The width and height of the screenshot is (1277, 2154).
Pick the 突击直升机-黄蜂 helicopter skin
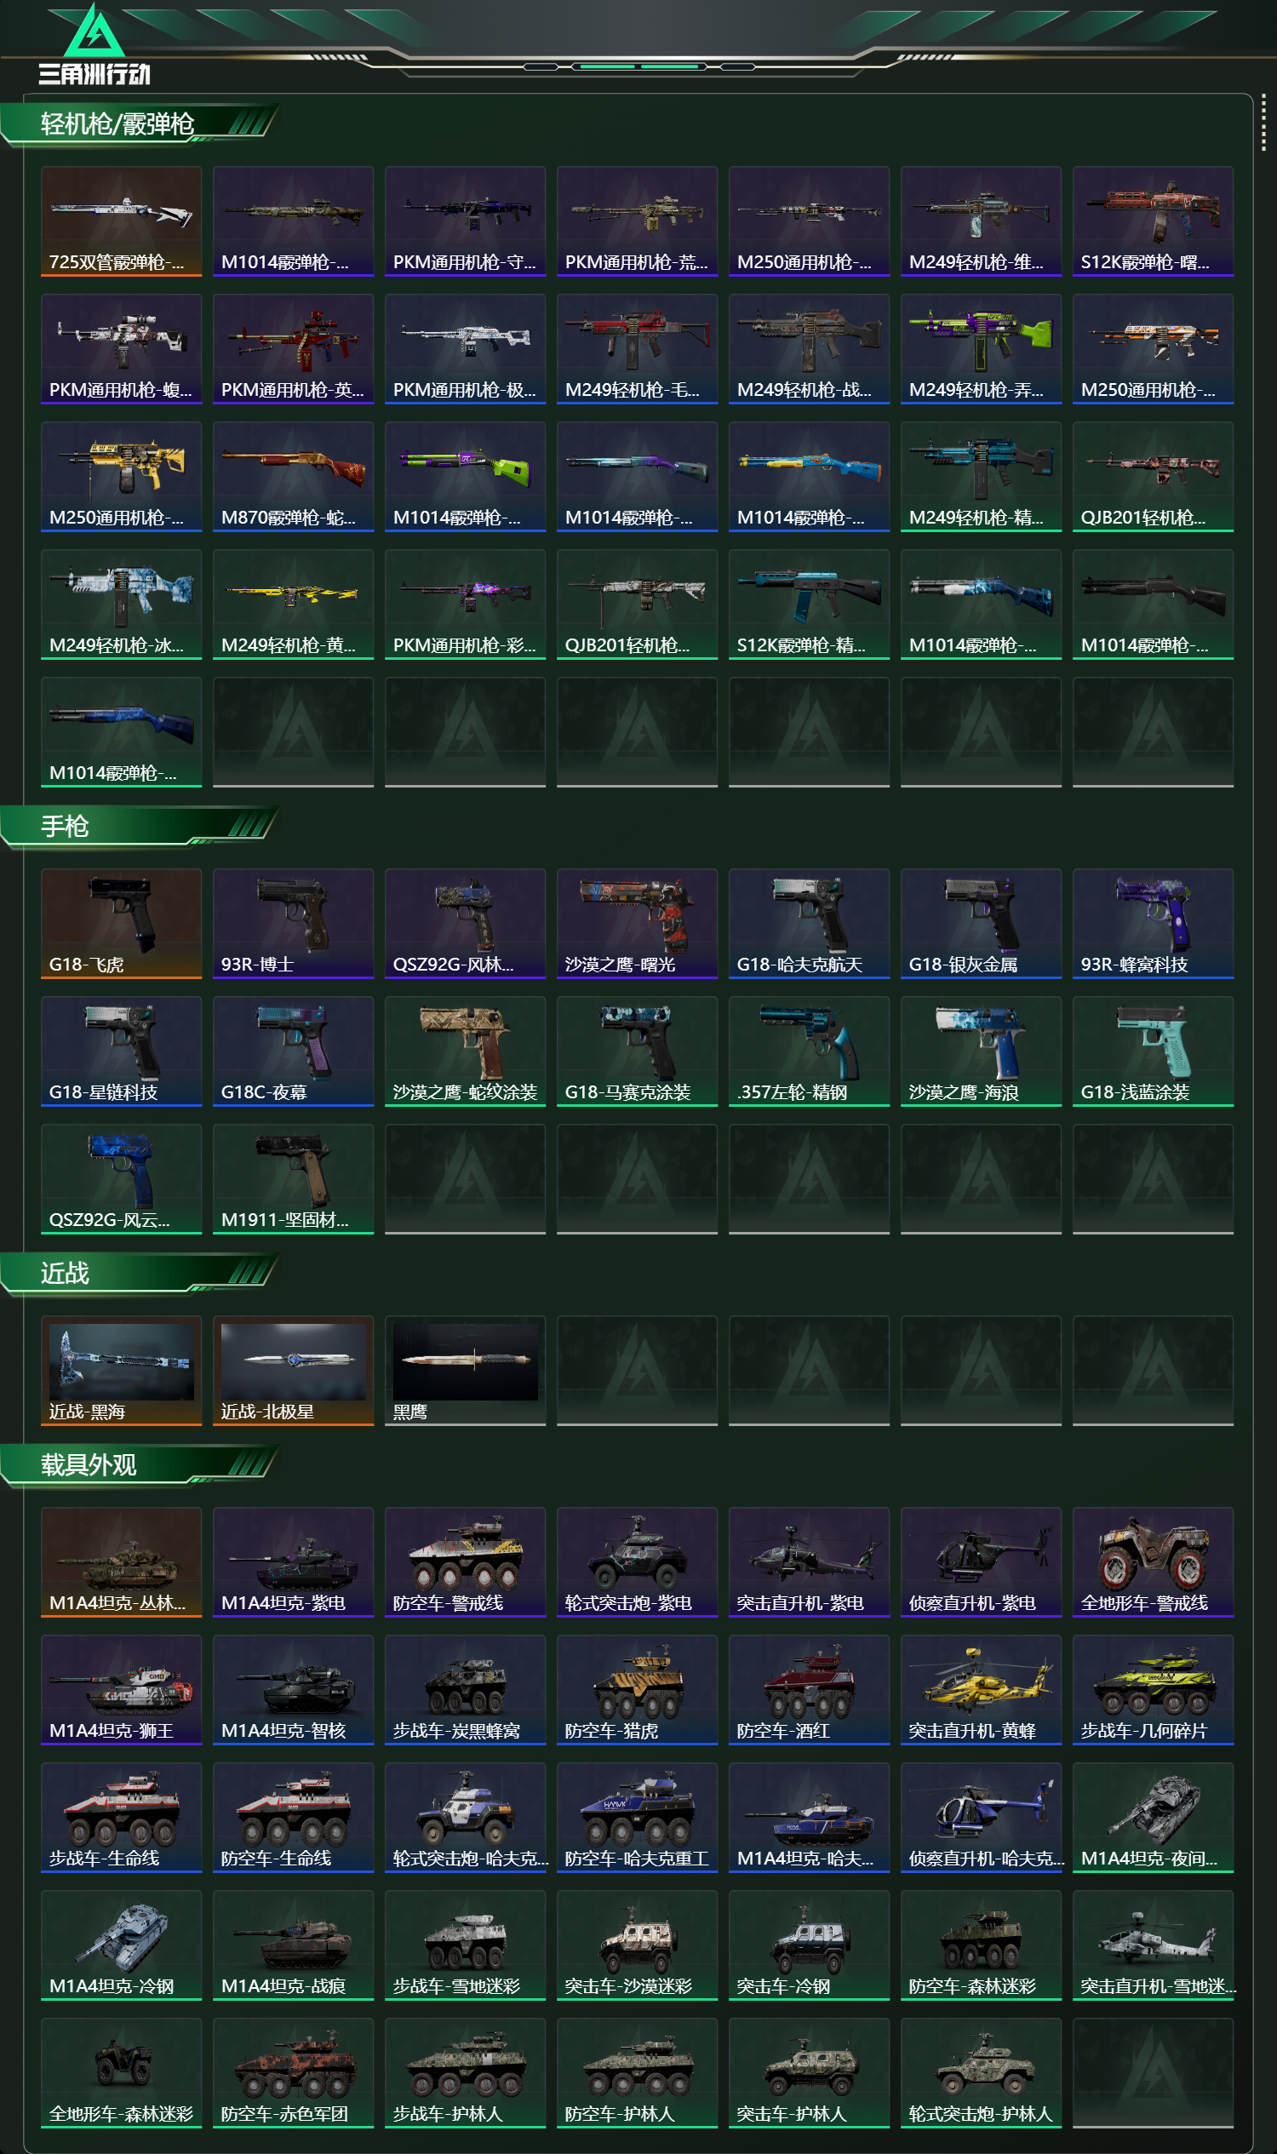click(981, 1689)
